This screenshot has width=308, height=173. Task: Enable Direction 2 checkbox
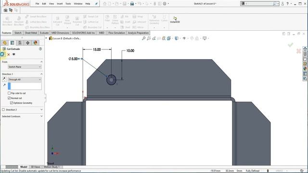click(3, 110)
